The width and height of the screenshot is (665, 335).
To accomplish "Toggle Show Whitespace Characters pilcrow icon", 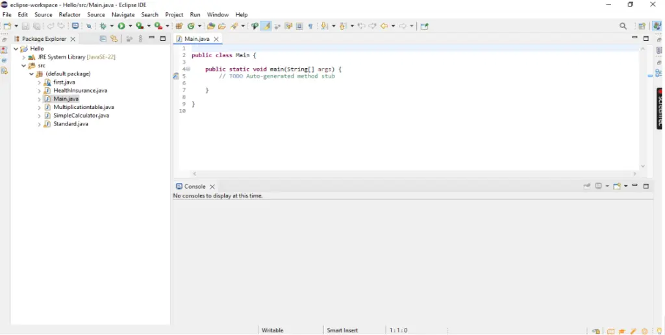I will (x=310, y=26).
